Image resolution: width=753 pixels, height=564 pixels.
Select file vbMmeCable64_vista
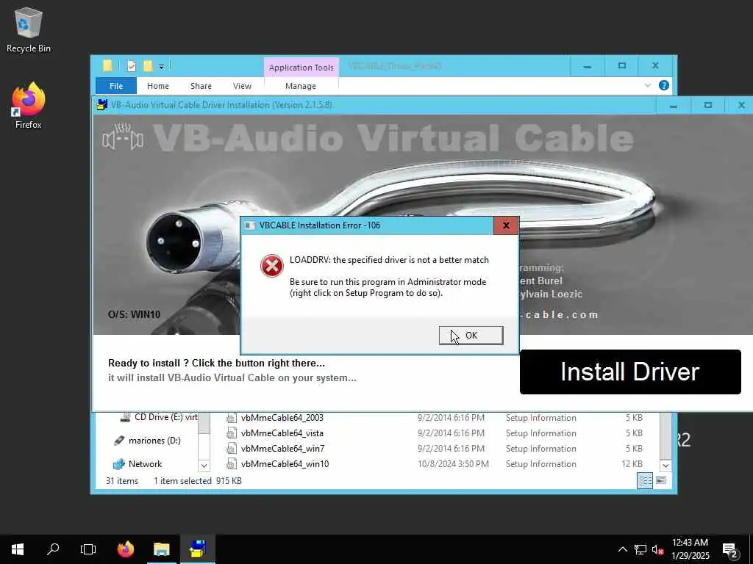tap(282, 433)
